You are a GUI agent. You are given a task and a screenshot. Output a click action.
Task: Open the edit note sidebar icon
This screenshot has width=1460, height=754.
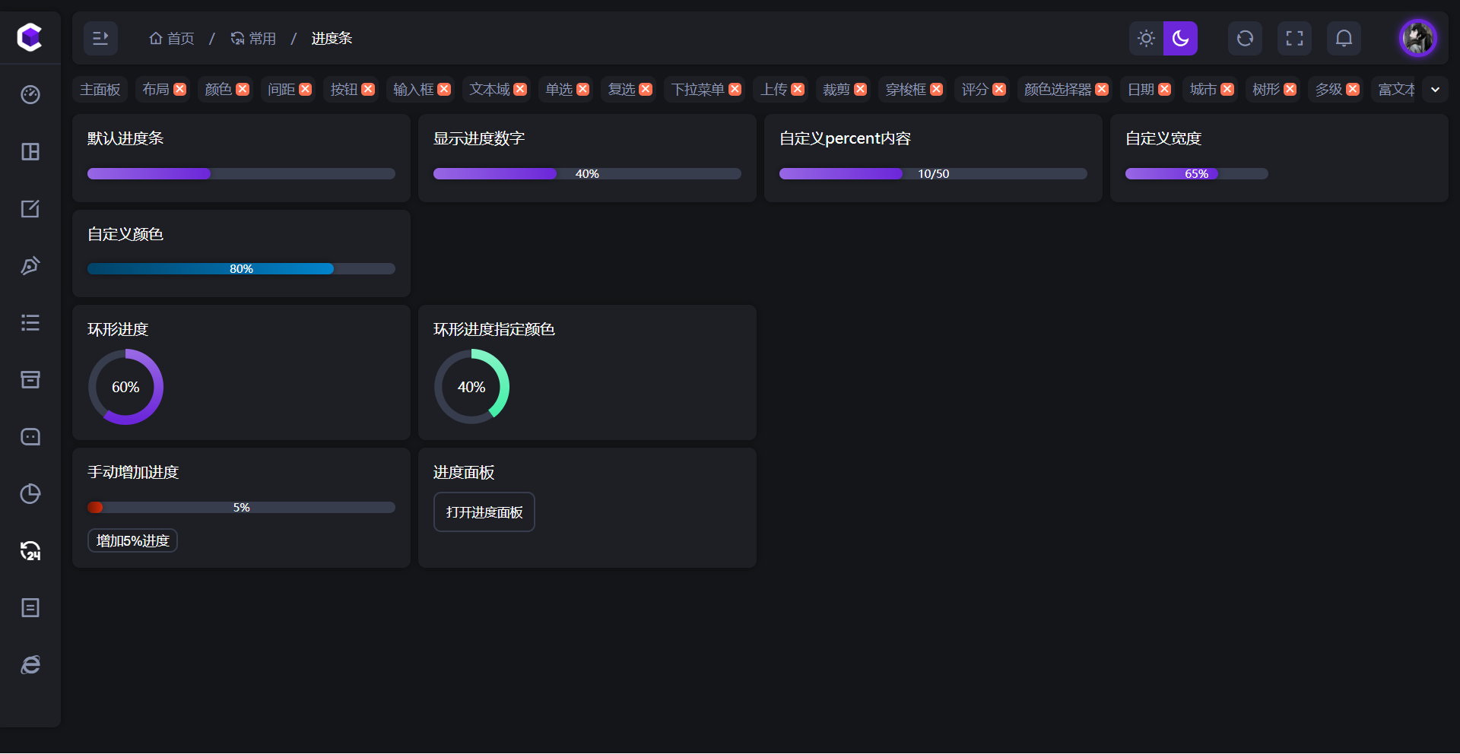click(x=30, y=208)
